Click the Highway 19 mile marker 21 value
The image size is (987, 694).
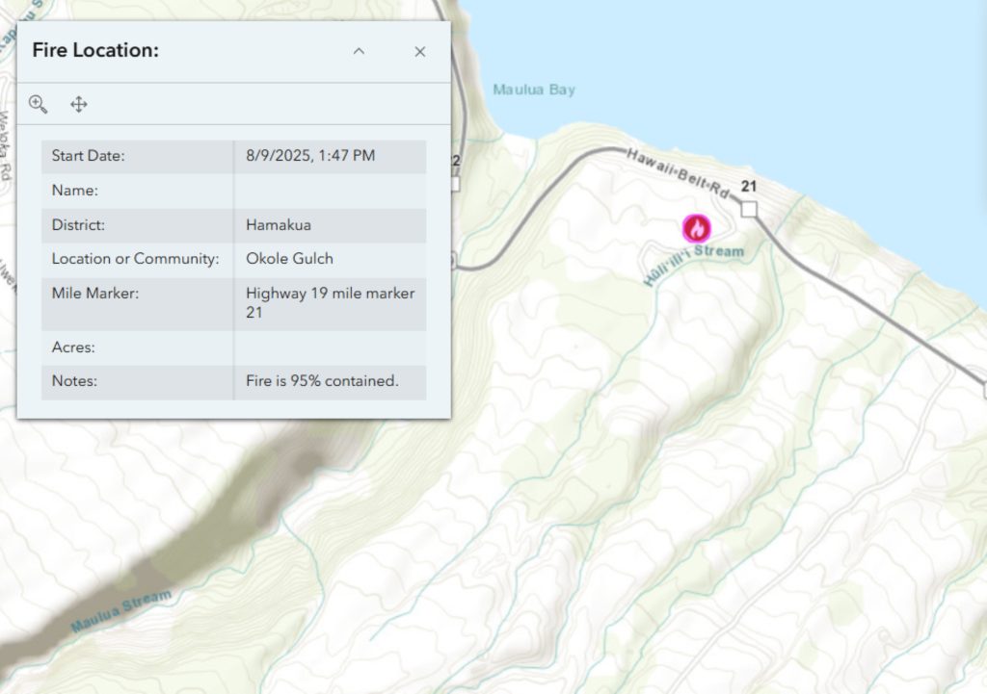(330, 302)
